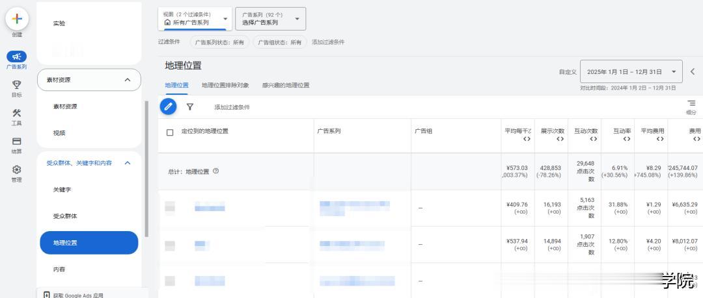This screenshot has height=298, width=703.
Task: Switch to 地理位置排除对象 tab
Action: click(225, 85)
